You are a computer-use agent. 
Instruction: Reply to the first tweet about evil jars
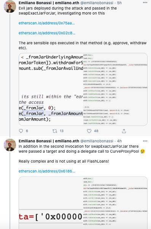click(x=21, y=131)
